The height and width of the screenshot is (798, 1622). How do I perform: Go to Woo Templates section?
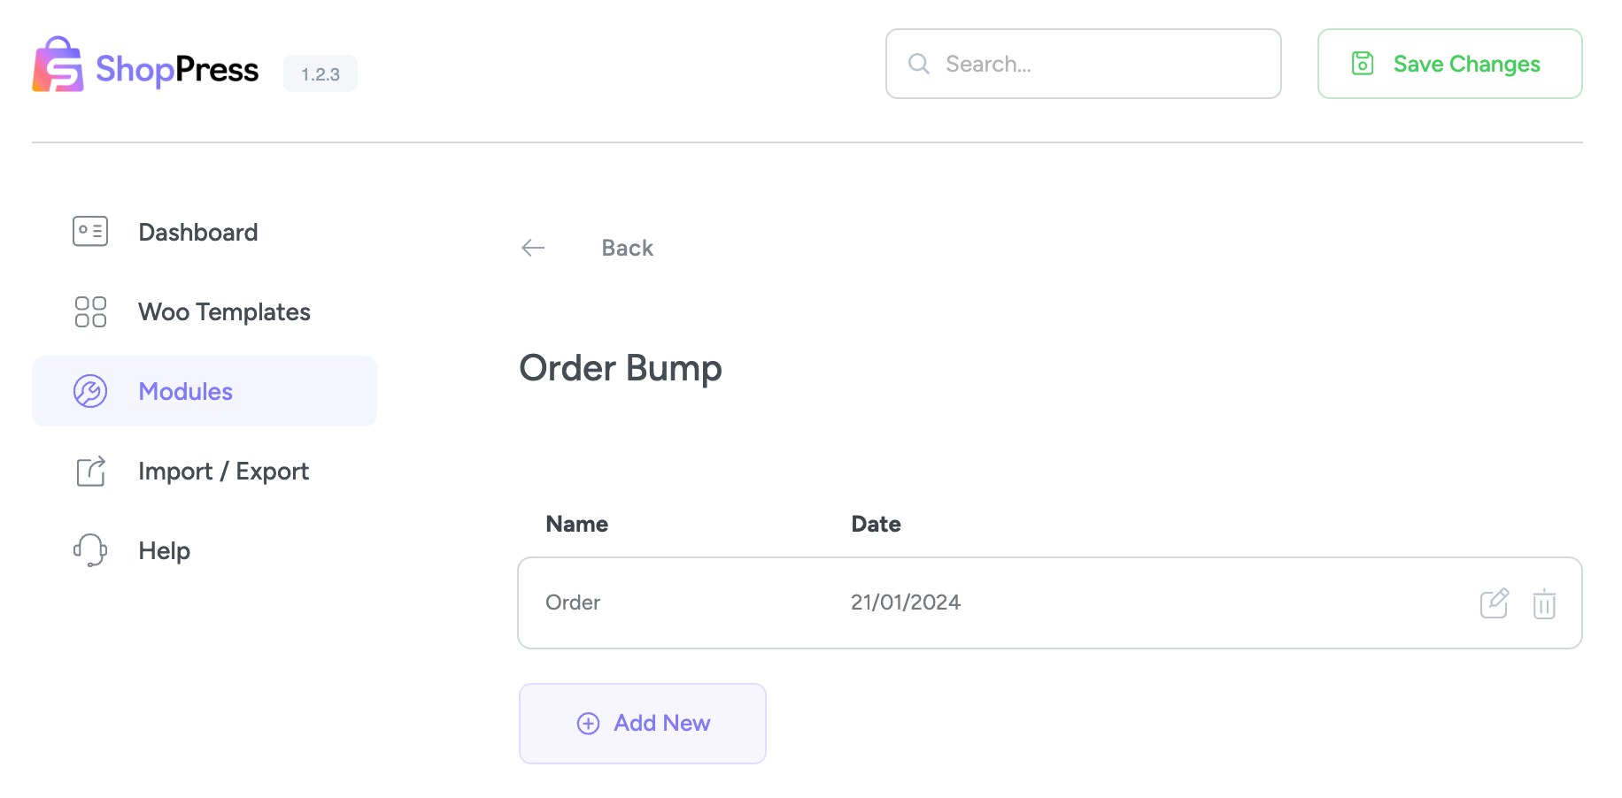pyautogui.click(x=224, y=312)
